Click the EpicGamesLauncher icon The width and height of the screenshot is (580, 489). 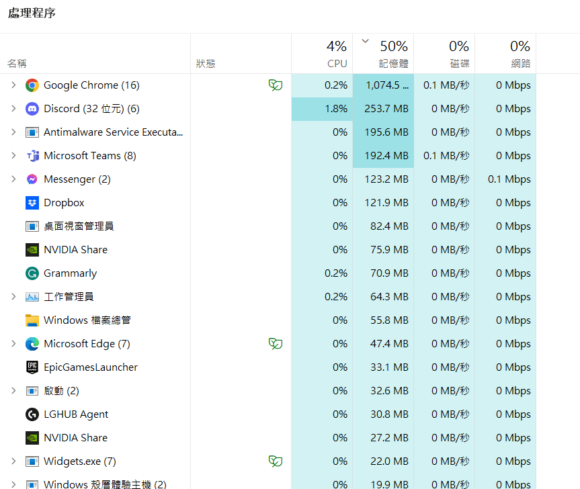coord(32,367)
